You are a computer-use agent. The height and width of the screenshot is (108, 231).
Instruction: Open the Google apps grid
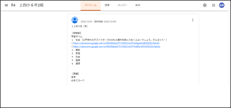tap(214, 5)
